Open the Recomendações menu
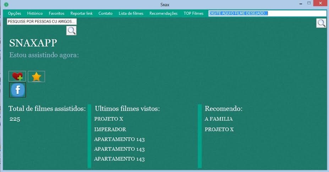 click(x=163, y=13)
